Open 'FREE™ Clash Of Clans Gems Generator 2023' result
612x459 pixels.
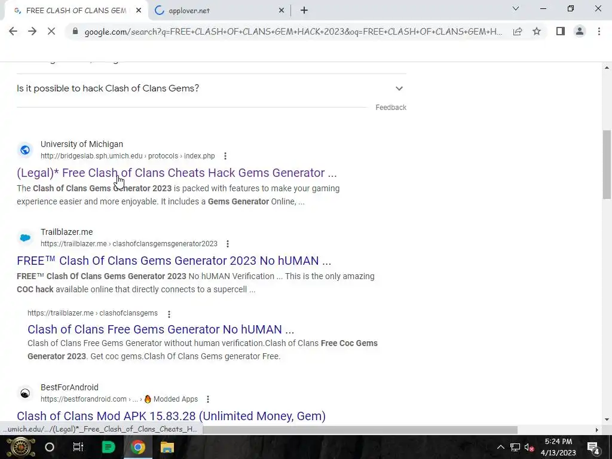coord(174,261)
